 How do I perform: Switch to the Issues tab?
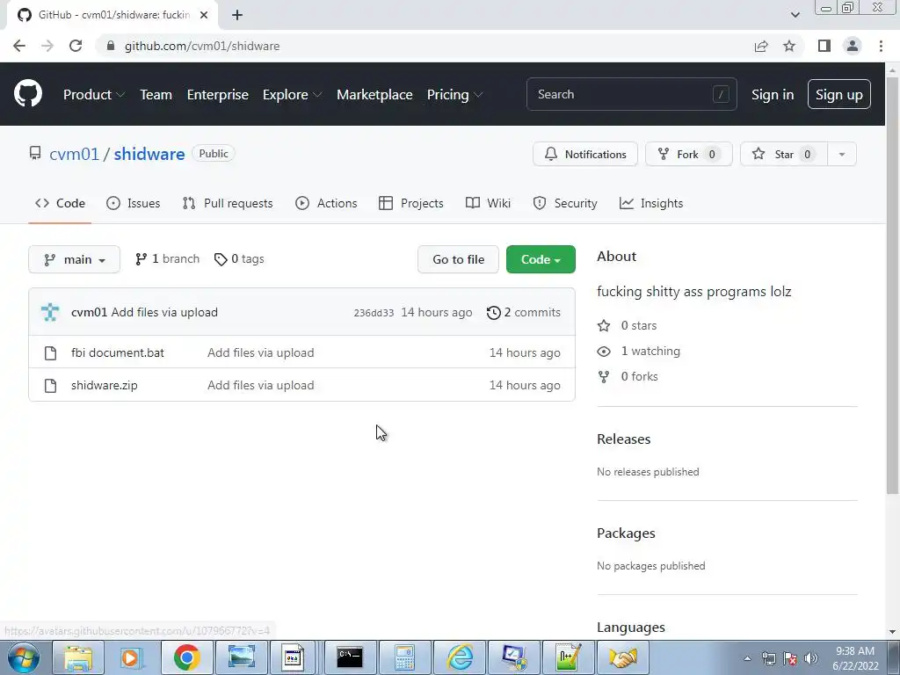click(x=134, y=203)
